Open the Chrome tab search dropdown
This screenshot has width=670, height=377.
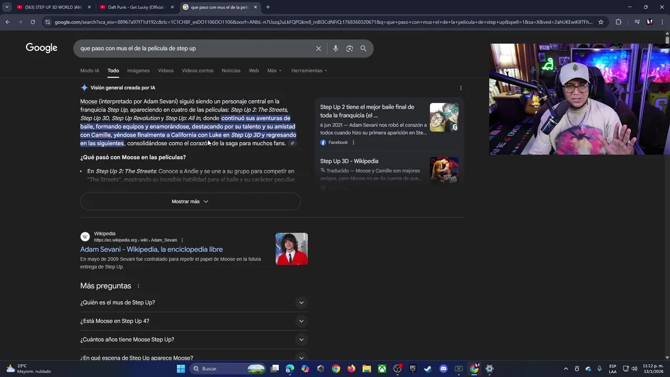click(x=7, y=7)
